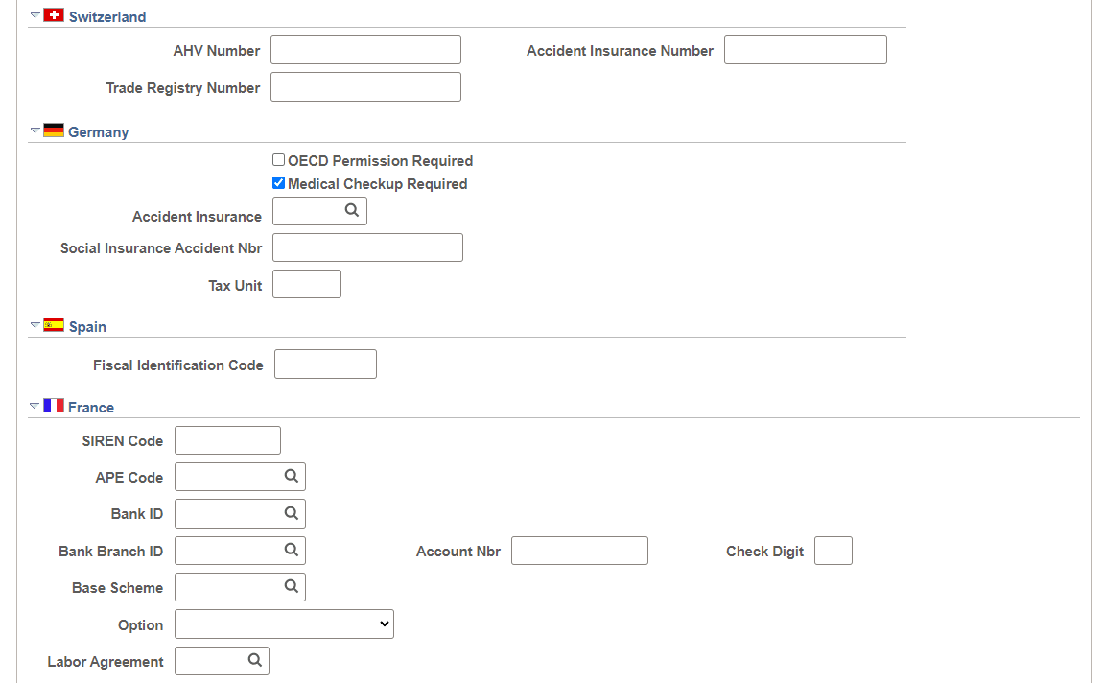Screen dimensions: 1103x683
Task: Open the Option dropdown under France
Action: (x=284, y=624)
